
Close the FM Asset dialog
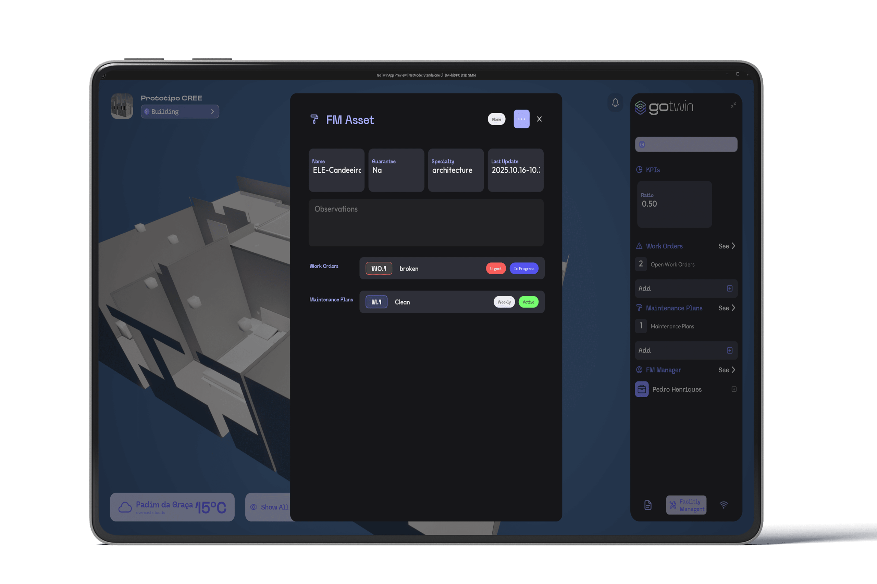(x=539, y=119)
